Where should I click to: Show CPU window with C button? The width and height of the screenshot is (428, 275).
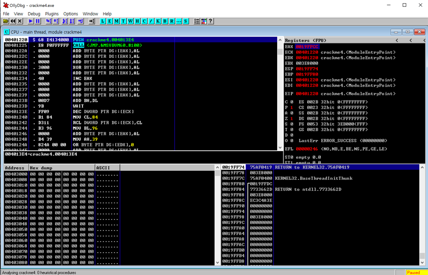click(x=144, y=21)
